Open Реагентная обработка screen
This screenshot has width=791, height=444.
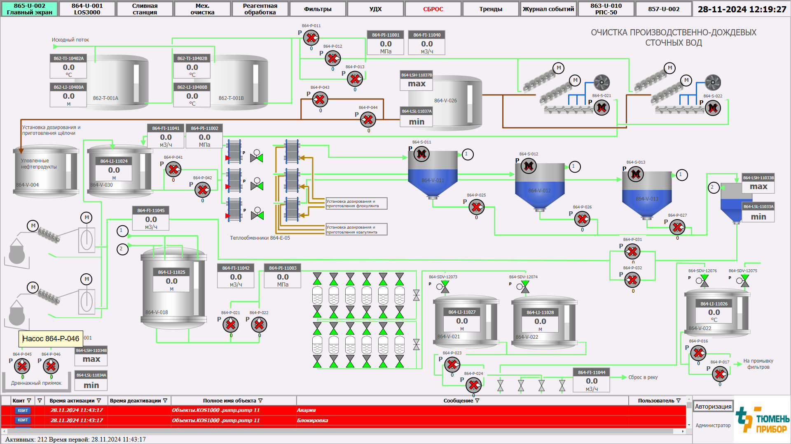point(260,9)
